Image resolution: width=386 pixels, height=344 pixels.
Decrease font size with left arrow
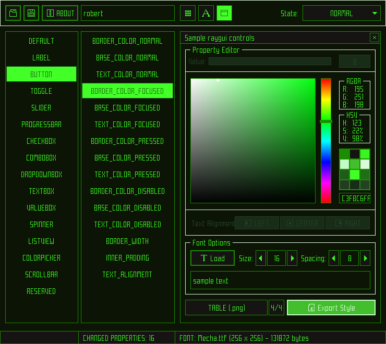(x=261, y=258)
